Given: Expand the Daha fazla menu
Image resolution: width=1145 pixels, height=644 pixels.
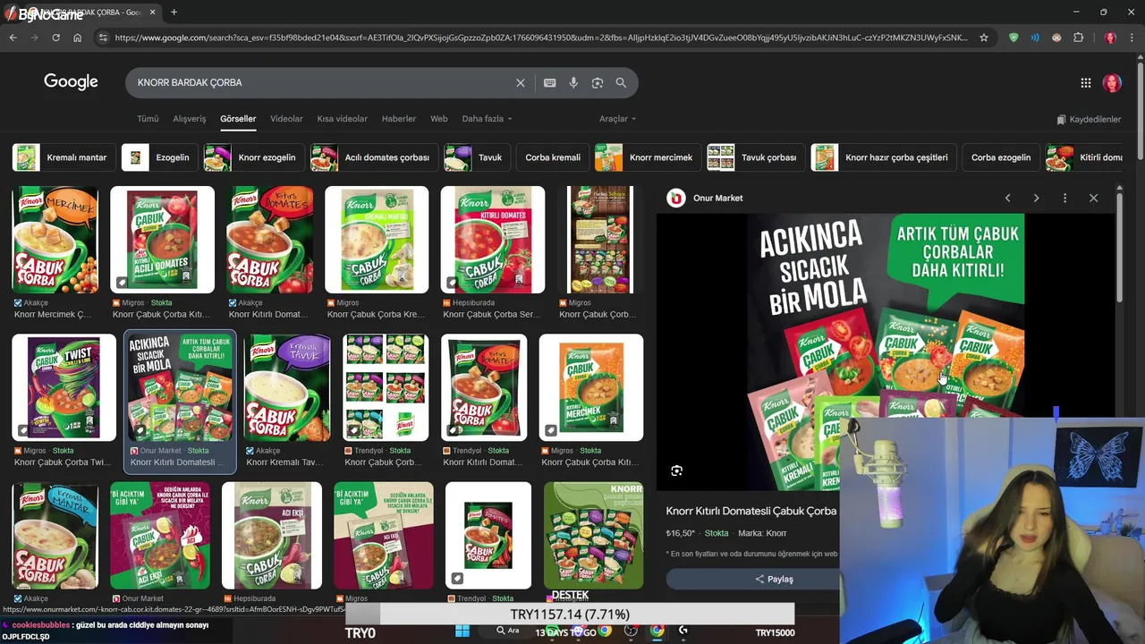Looking at the screenshot, I should [x=487, y=119].
